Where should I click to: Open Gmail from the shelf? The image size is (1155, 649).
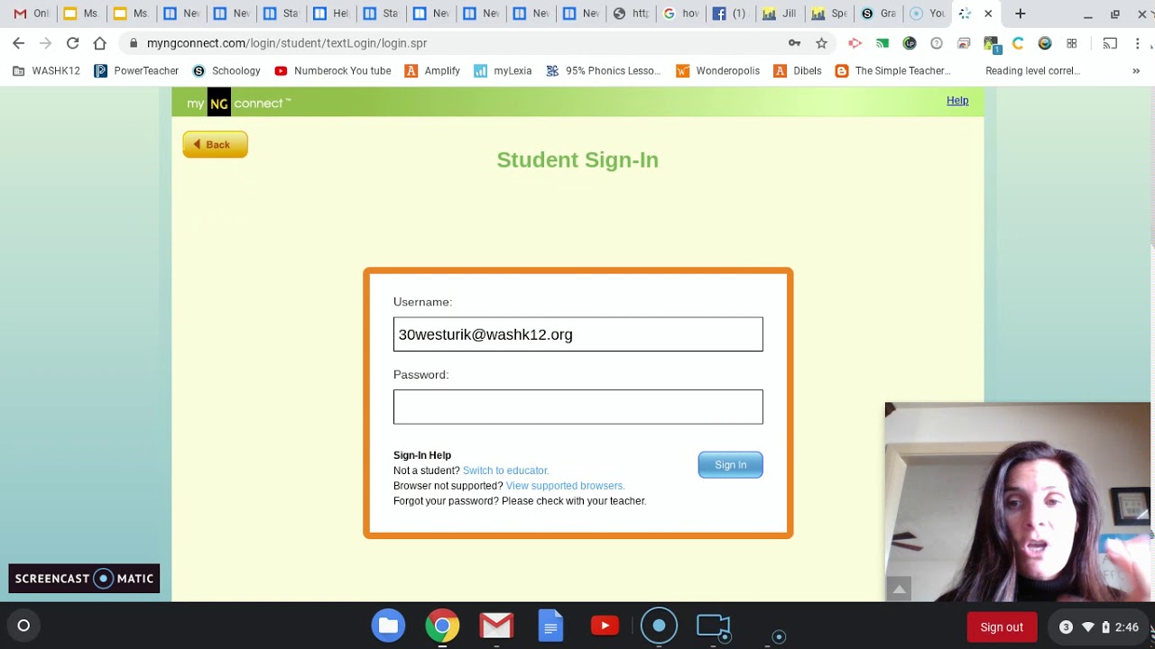(x=496, y=626)
